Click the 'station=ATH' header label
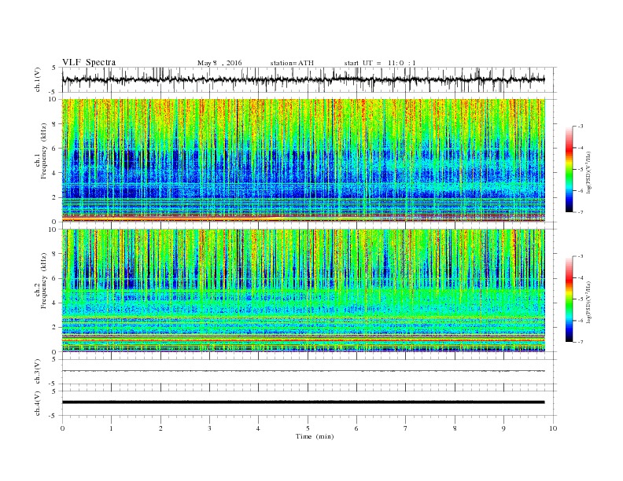Image resolution: width=623 pixels, height=481 pixels. click(292, 63)
